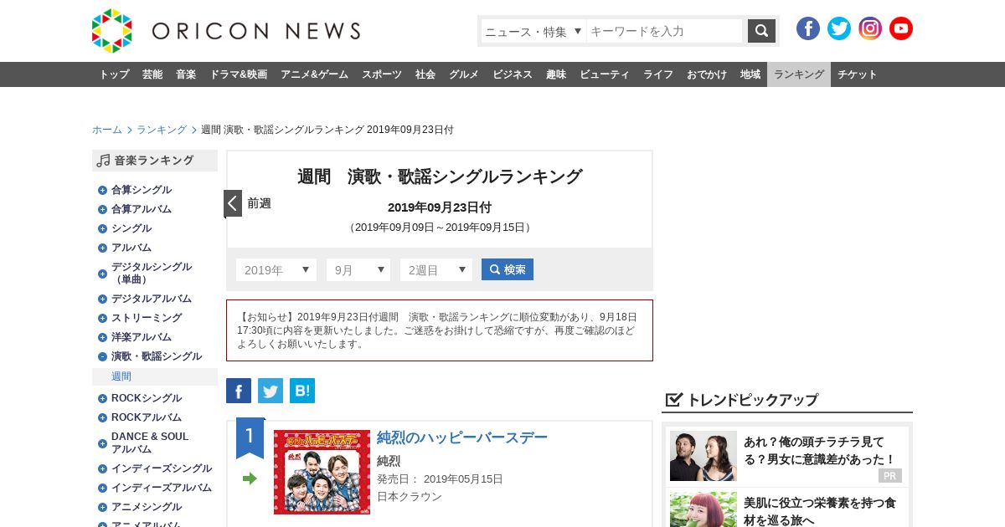Open Oricon's Facebook page icon in header
Image resolution: width=1005 pixels, height=527 pixels.
[x=808, y=28]
